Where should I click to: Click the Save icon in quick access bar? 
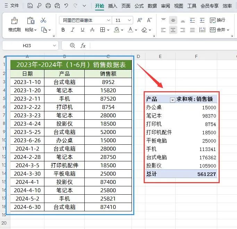pyautogui.click(x=30, y=6)
